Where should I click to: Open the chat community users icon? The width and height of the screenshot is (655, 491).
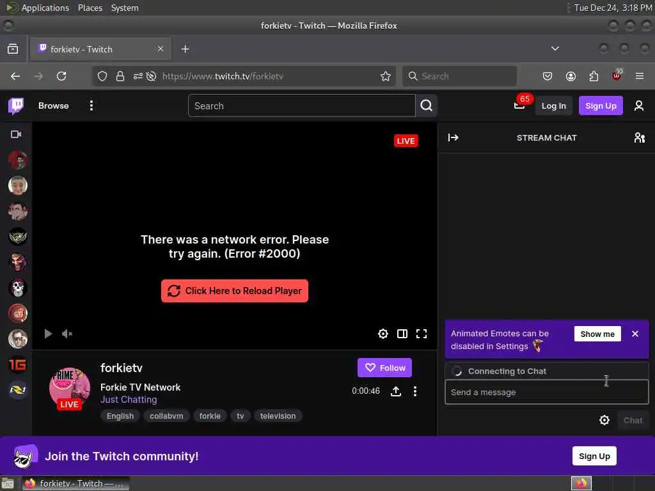pos(639,138)
